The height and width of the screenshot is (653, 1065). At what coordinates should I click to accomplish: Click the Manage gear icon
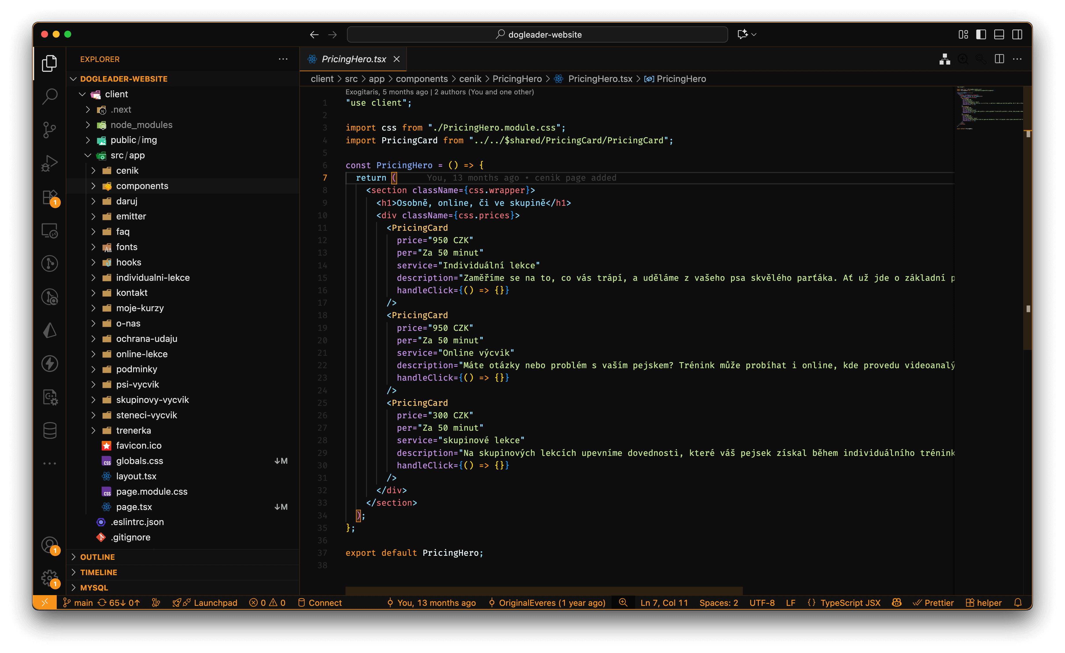pos(50,577)
